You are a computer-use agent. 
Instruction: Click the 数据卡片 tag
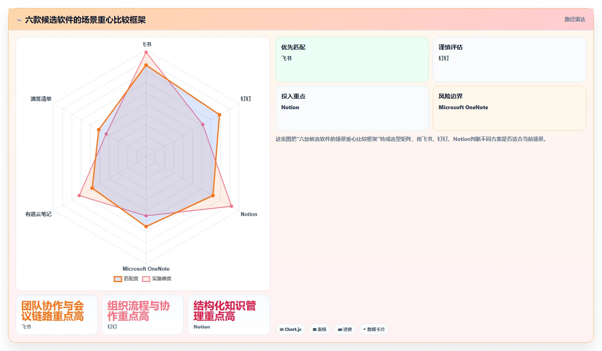tap(374, 329)
